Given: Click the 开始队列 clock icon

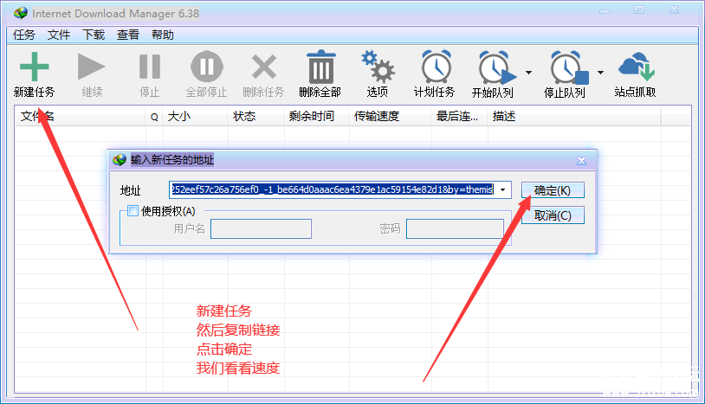Looking at the screenshot, I should coord(497,67).
